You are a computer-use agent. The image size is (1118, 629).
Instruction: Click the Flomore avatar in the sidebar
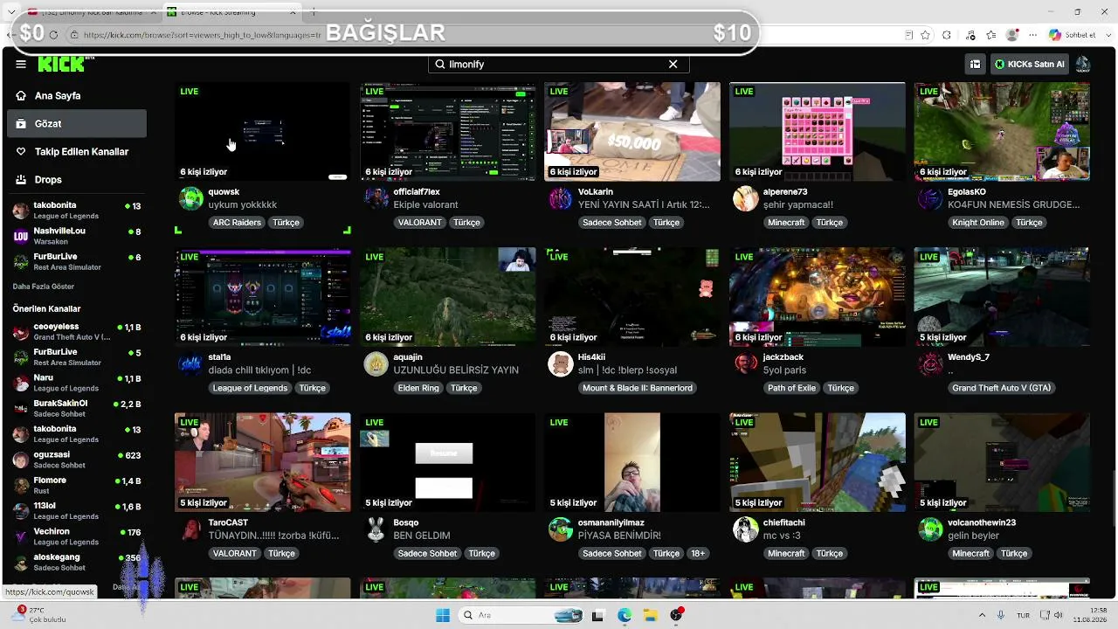click(21, 485)
